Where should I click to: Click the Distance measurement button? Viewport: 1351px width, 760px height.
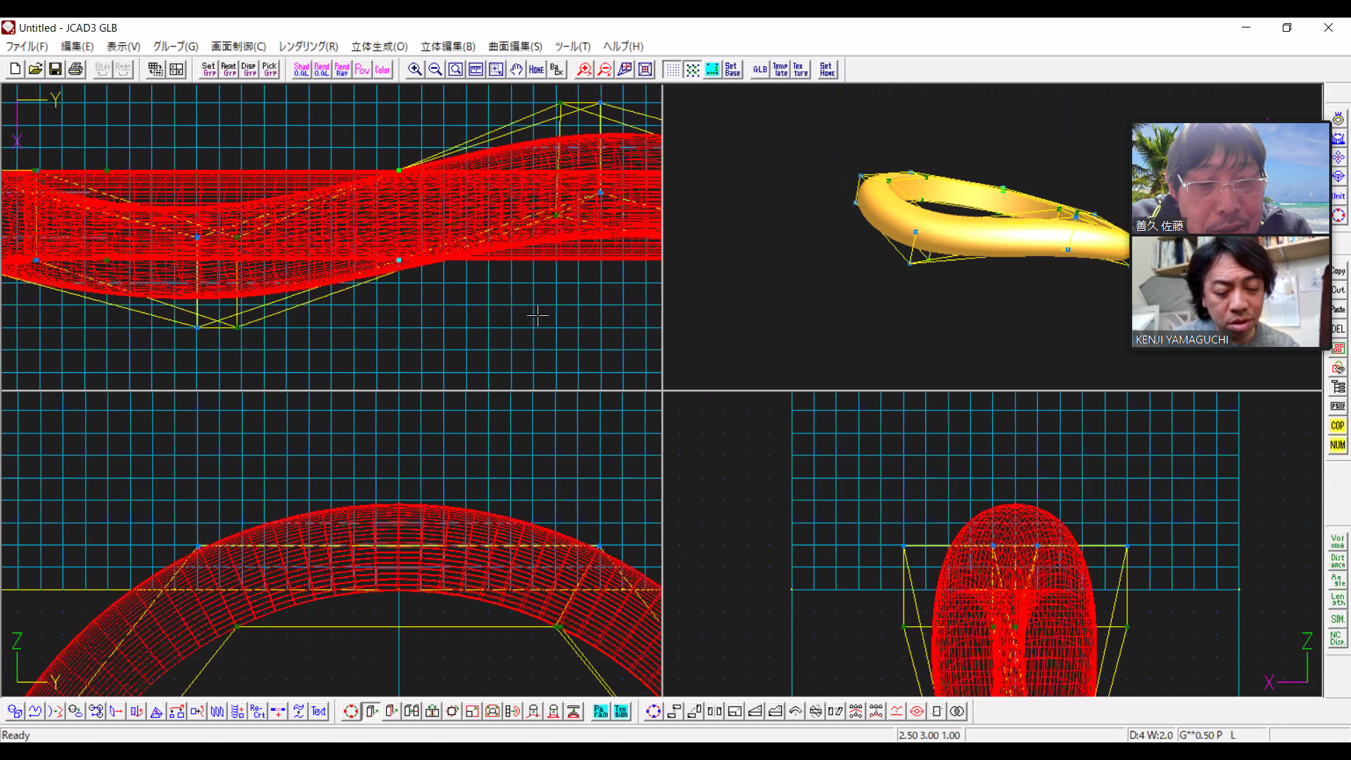(1338, 561)
